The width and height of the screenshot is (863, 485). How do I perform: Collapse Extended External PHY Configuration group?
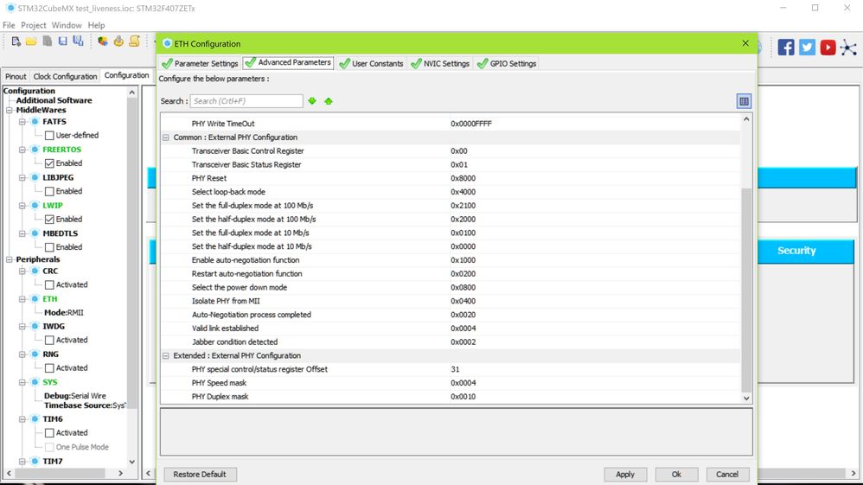click(x=166, y=356)
